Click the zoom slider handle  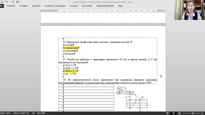[x=193, y=113]
